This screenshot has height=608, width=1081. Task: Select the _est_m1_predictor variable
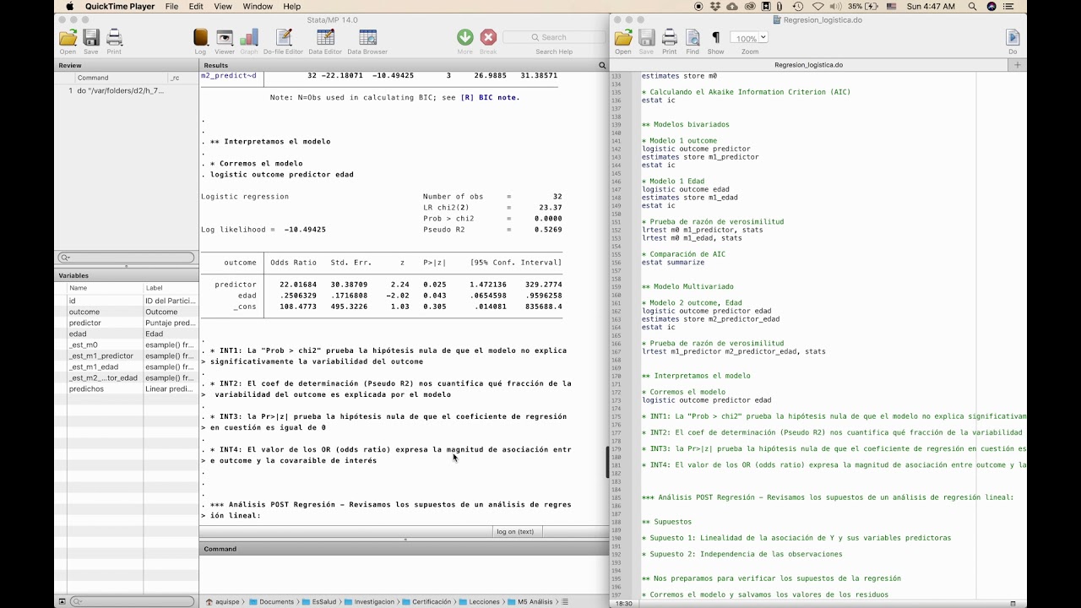click(x=127, y=356)
